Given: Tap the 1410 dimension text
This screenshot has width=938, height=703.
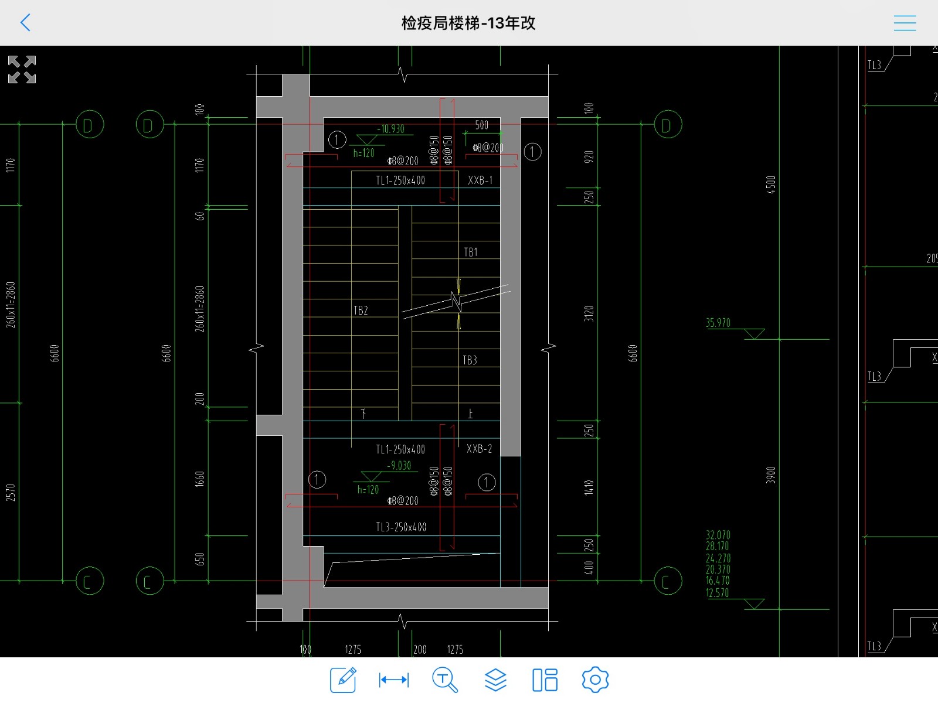Looking at the screenshot, I should pyautogui.click(x=589, y=487).
